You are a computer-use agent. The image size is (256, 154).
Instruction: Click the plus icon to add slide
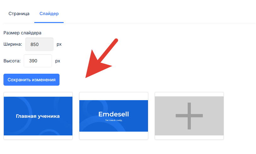189,116
